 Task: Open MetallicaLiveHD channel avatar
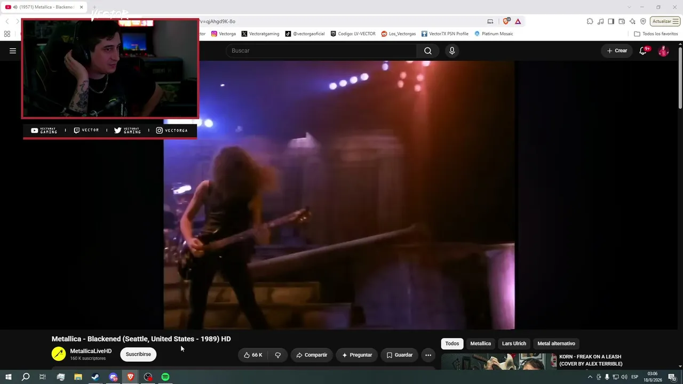(x=59, y=354)
